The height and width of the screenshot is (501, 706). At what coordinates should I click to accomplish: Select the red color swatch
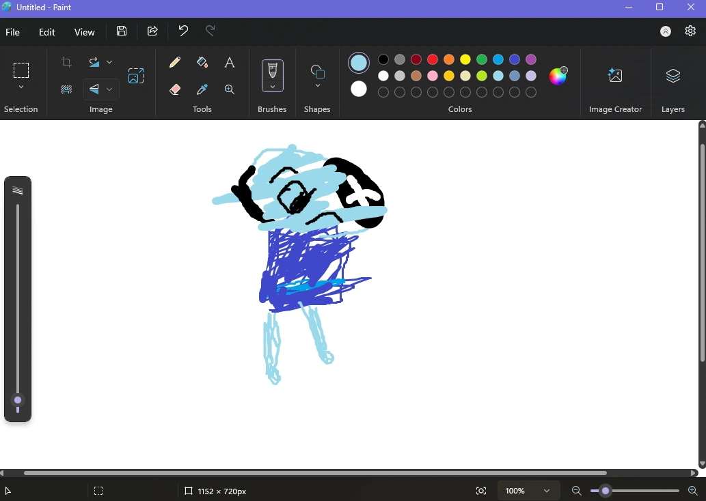tap(433, 59)
